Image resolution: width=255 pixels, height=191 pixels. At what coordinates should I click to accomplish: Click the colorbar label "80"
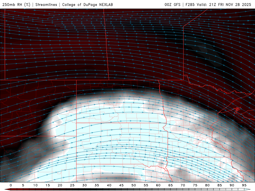208,185
